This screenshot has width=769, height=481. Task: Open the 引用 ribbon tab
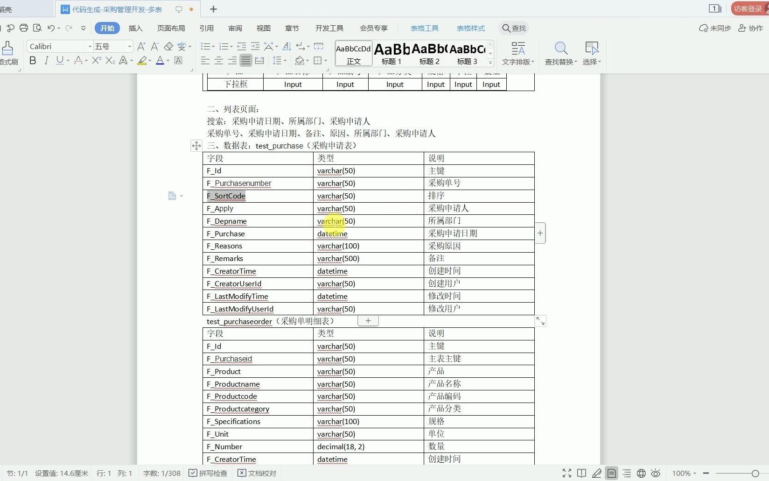207,28
